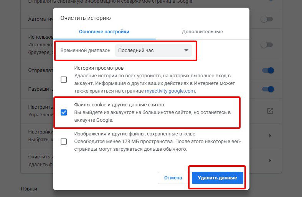Expand the site settings row arrow
This screenshot has width=302, height=197.
coord(270,136)
